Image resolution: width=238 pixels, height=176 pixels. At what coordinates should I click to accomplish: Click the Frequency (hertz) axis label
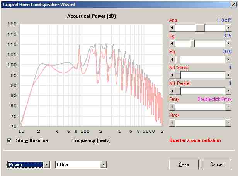(91, 140)
